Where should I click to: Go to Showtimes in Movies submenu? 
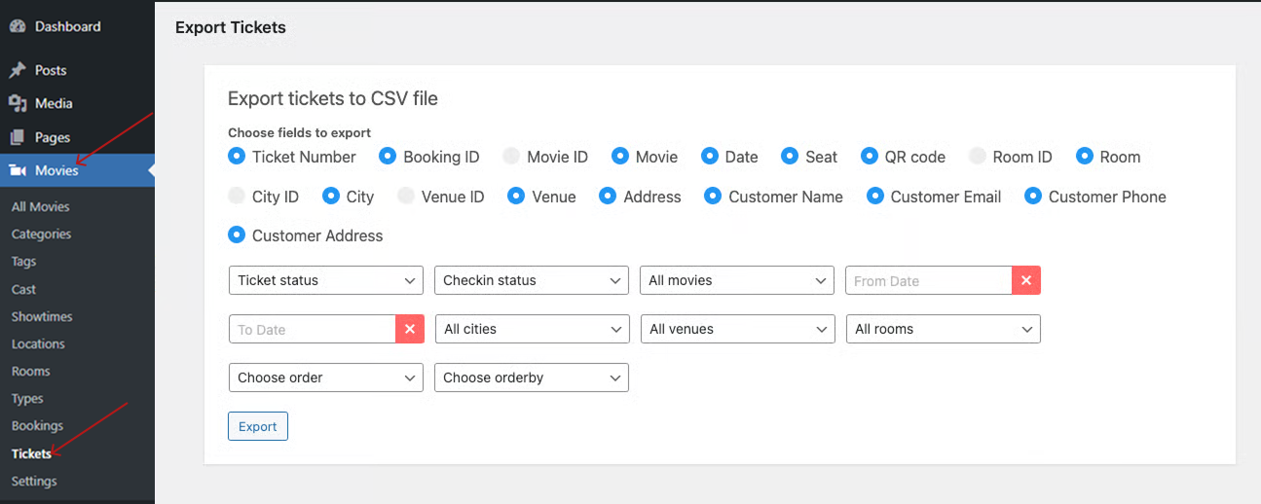coord(42,316)
